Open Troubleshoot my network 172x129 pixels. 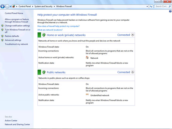(16, 44)
